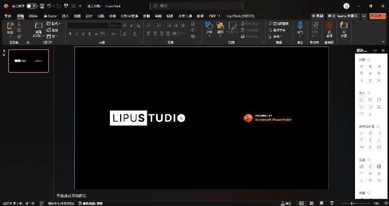Open the comments pane speech bubble icon
The image size is (389, 206).
364,16
